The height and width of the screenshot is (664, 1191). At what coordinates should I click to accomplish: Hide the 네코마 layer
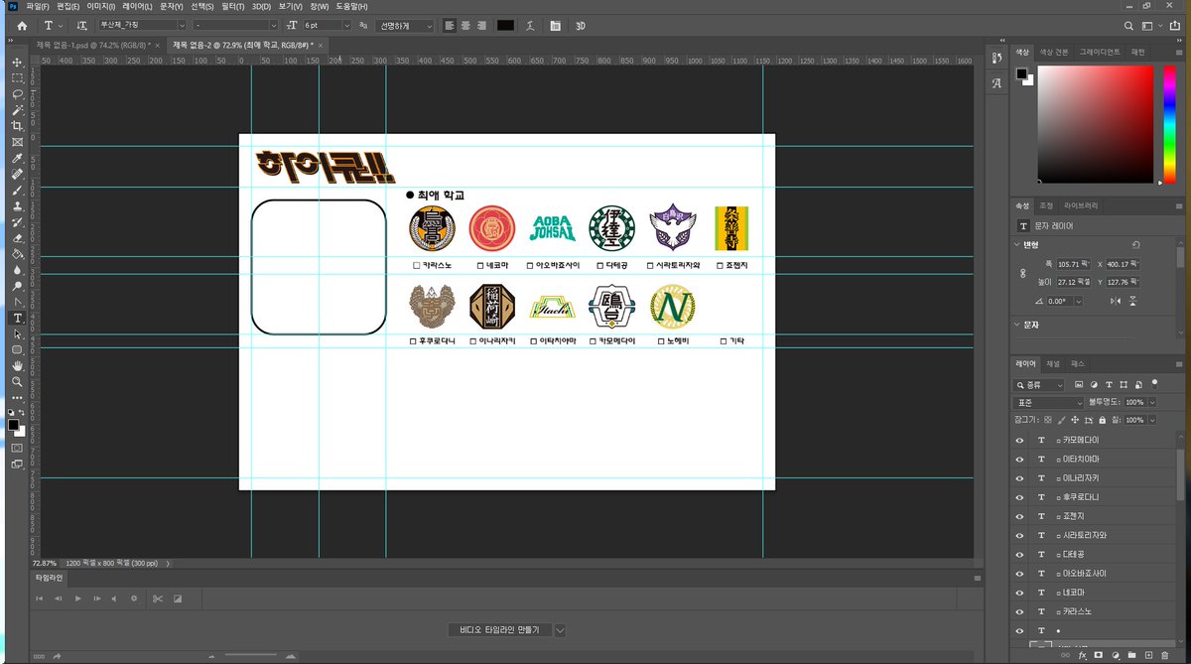click(x=1018, y=593)
